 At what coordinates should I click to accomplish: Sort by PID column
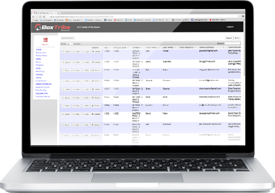(x=107, y=47)
